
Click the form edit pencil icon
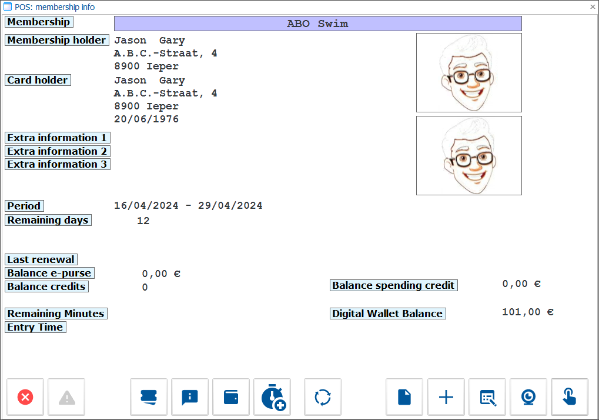click(x=487, y=397)
